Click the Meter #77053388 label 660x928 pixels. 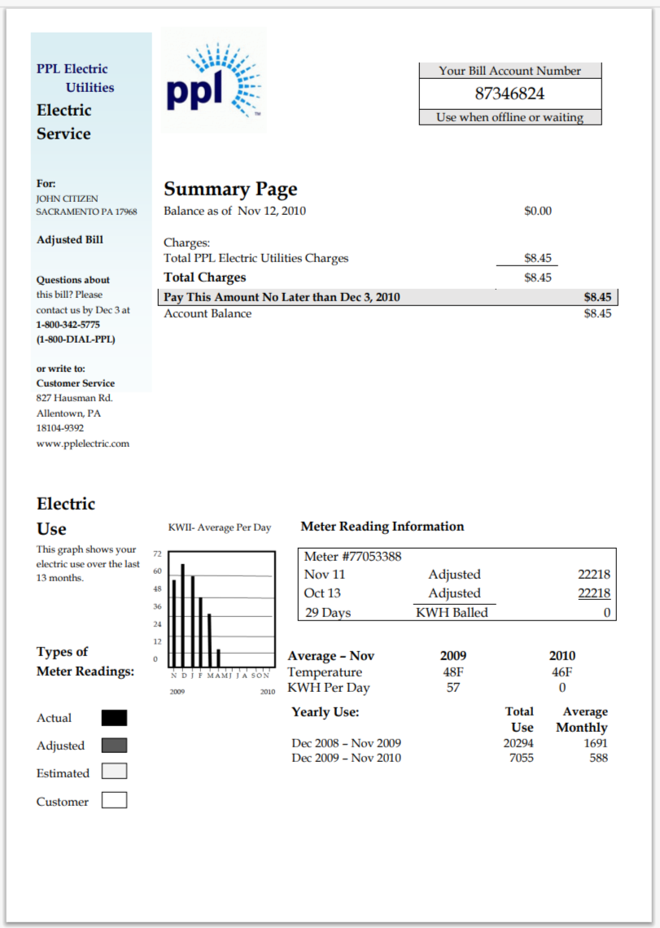352,557
